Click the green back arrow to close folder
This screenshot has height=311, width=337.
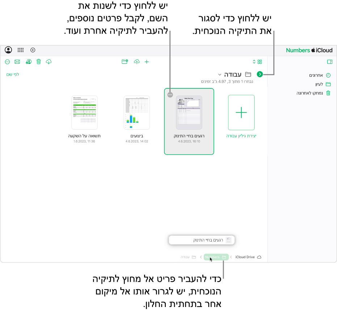point(260,74)
